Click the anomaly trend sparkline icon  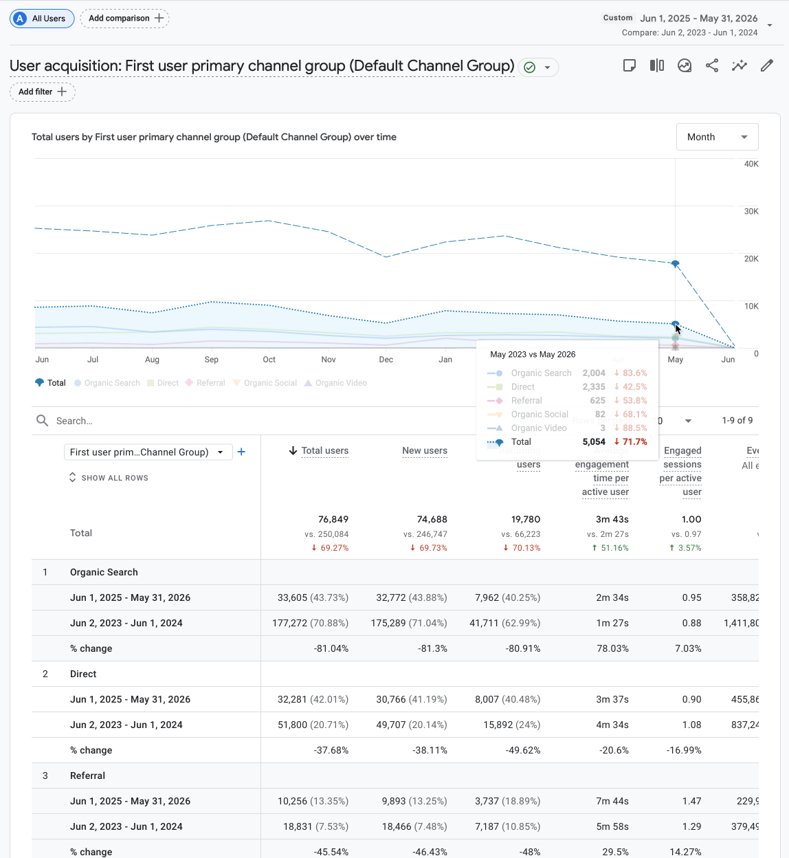[740, 65]
